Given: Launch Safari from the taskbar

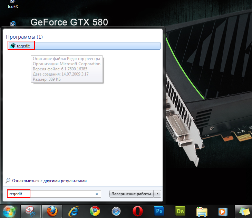Looking at the screenshot, I should click(116, 211).
